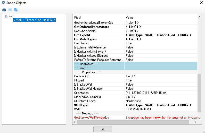Select the Orientation field
The image size is (205, 133).
click(81, 93)
